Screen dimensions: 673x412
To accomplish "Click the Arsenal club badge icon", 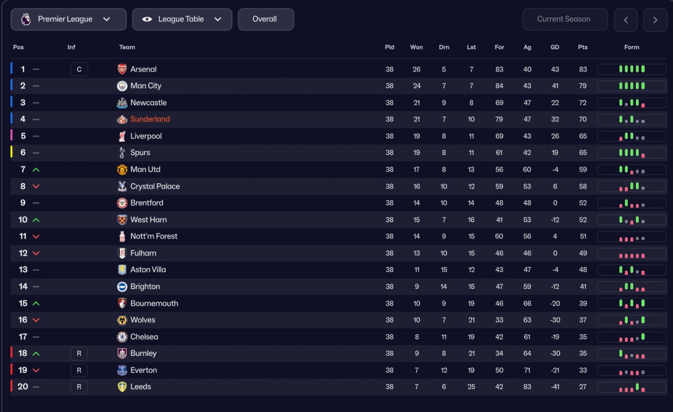I will click(x=122, y=69).
